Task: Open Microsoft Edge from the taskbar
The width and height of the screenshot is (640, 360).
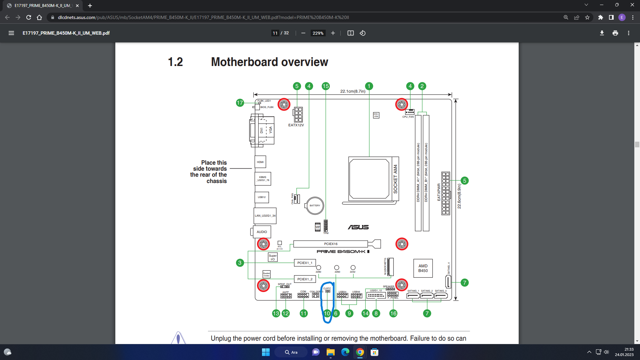Action: [x=345, y=352]
